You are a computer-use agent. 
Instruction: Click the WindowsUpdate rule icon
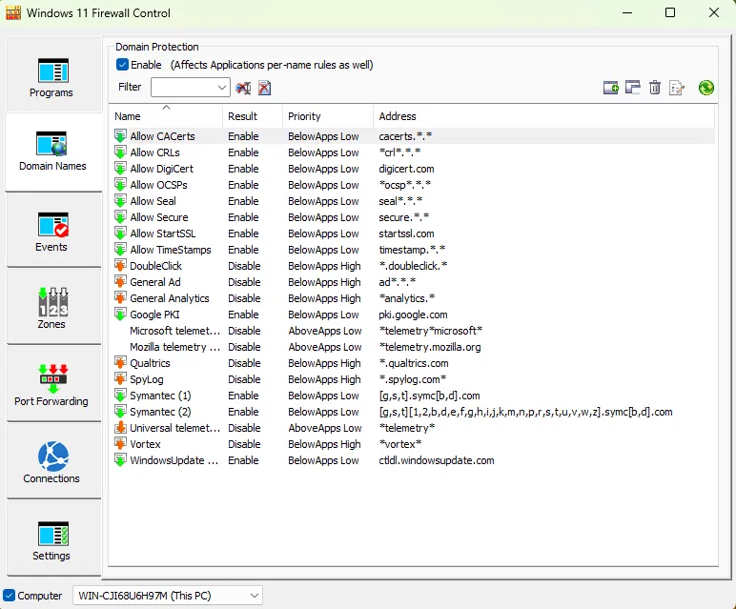pos(120,460)
